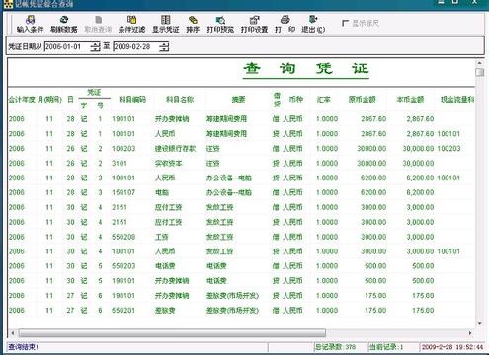Click the horizontal scrollbar right arrow
The image size is (489, 355).
coord(470,333)
